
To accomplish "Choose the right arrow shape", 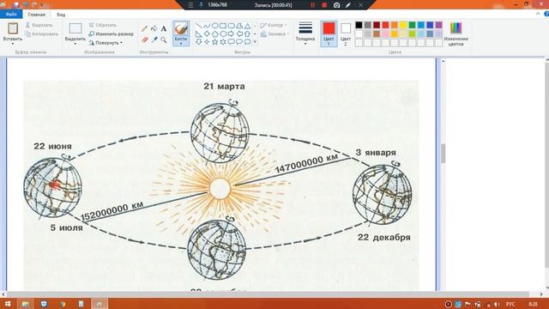I will point(231,34).
